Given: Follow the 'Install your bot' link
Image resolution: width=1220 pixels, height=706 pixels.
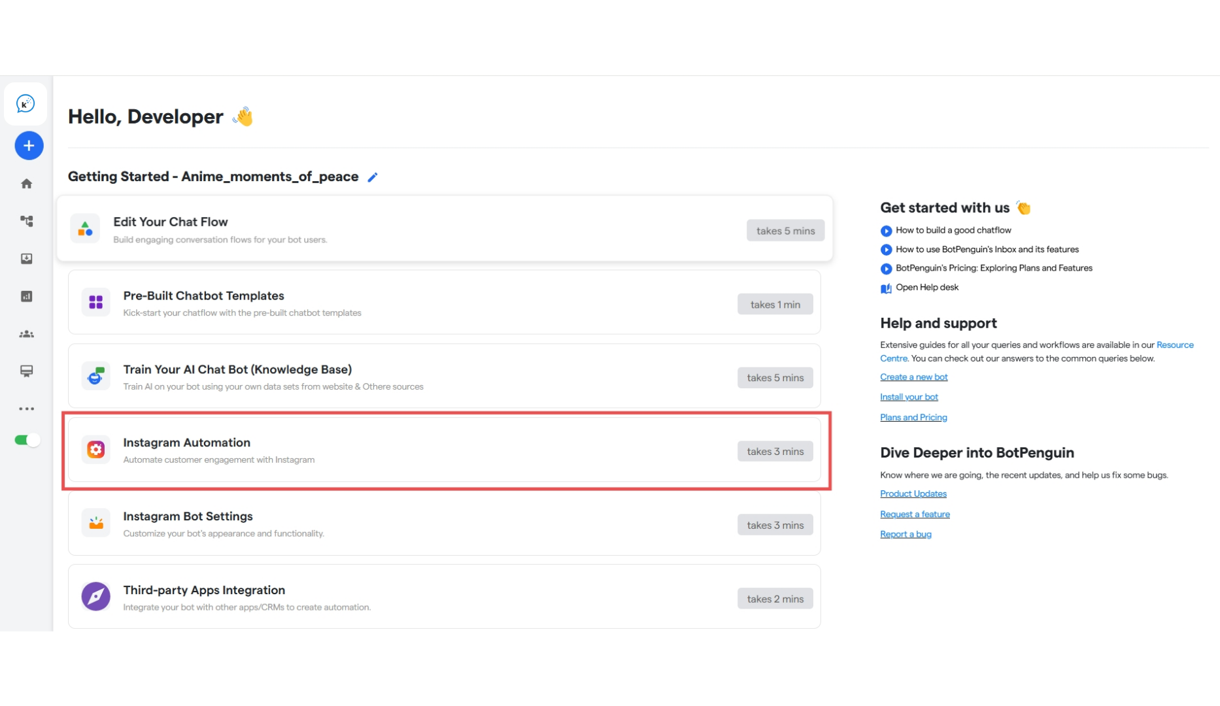Looking at the screenshot, I should (x=909, y=397).
